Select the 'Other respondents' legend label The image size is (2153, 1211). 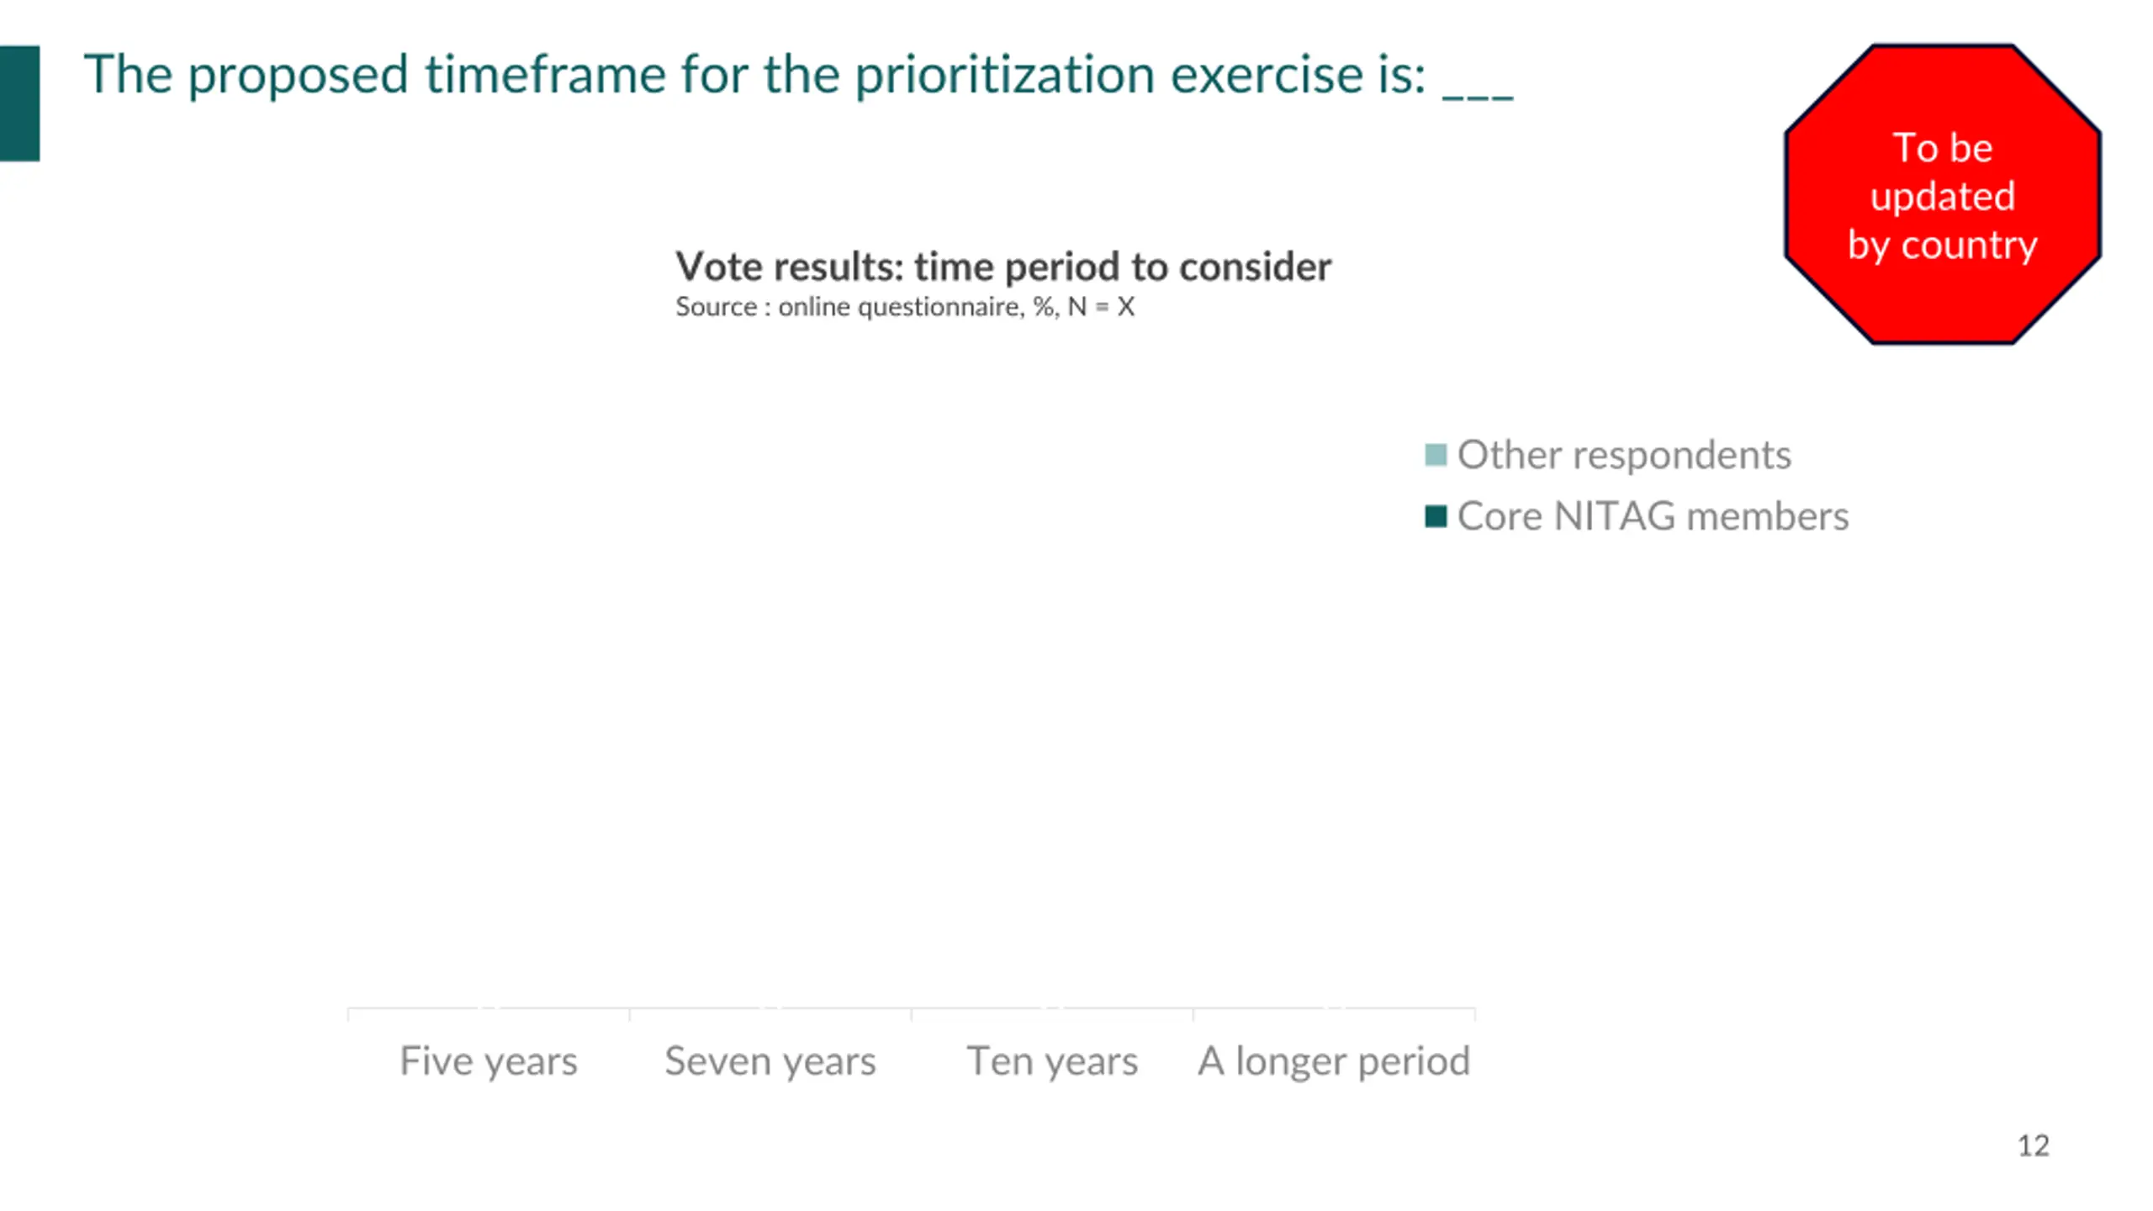click(x=1624, y=455)
